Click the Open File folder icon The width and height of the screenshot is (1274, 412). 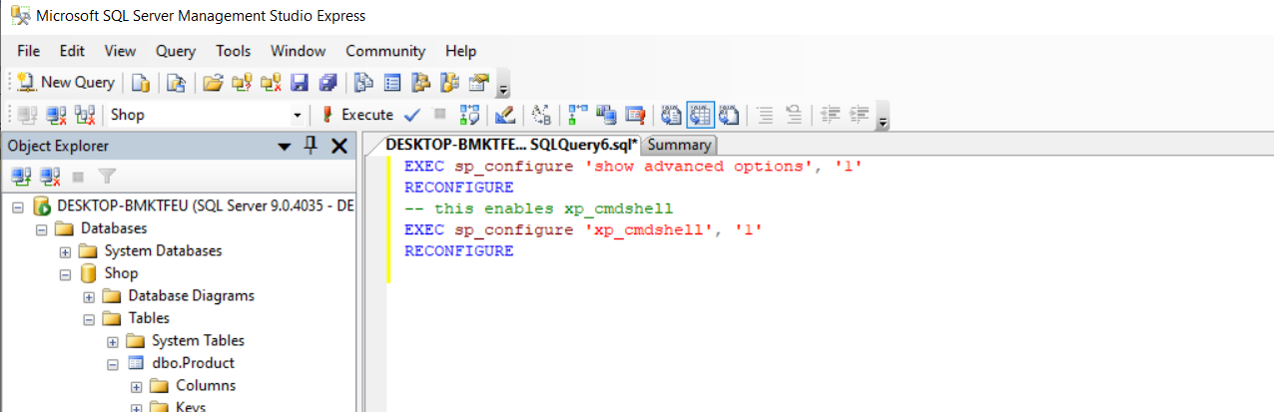212,83
